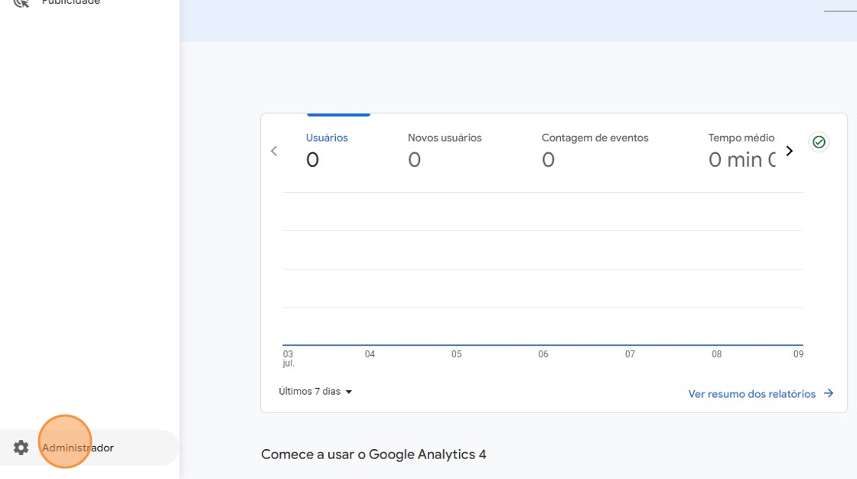This screenshot has width=857, height=479.
Task: Click the zero value under Novos usuários
Action: (414, 160)
